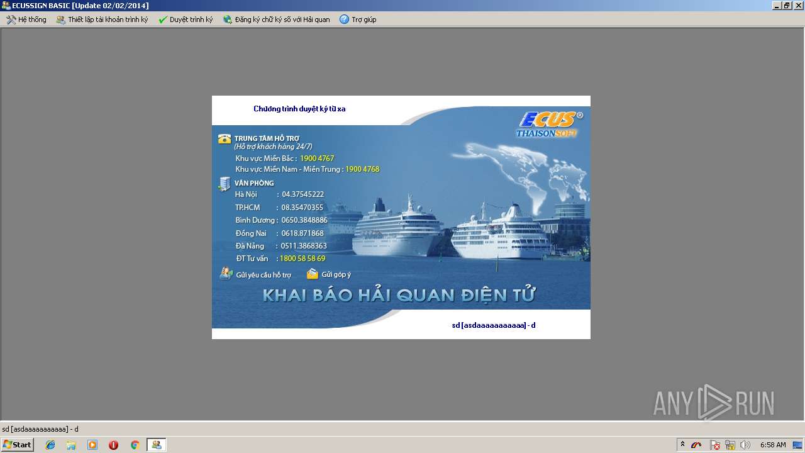Click the Bình Dương number 0650.3848886
805x453 pixels.
[304, 220]
